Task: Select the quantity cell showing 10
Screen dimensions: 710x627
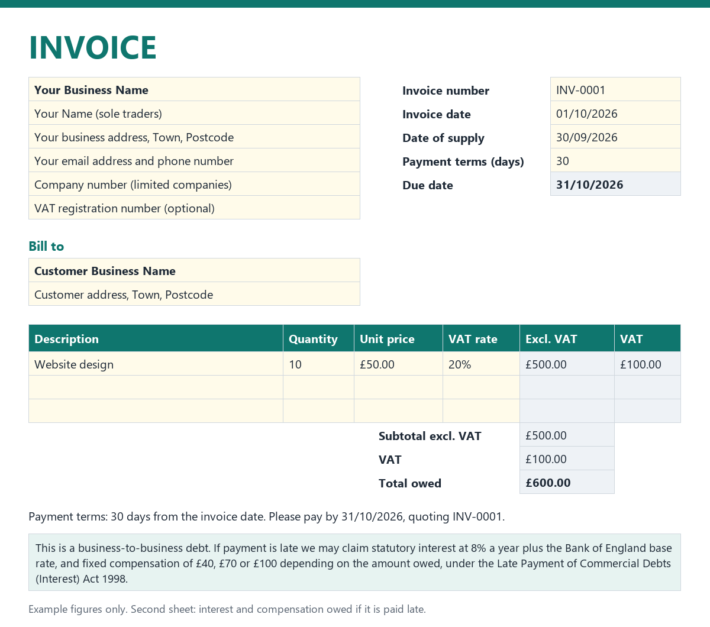Action: 318,364
